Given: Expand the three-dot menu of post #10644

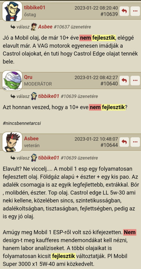Looking at the screenshot, I should pos(135,142).
